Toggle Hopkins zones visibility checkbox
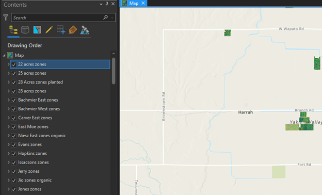The image size is (322, 195). [14, 154]
